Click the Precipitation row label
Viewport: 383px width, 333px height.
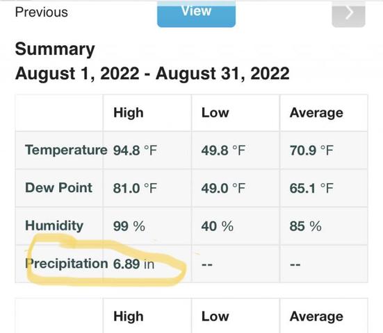(67, 264)
